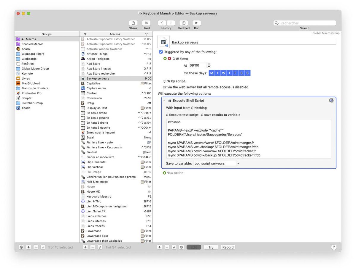Click the Share toolbar icon
This screenshot has height=271, width=356.
133,23
